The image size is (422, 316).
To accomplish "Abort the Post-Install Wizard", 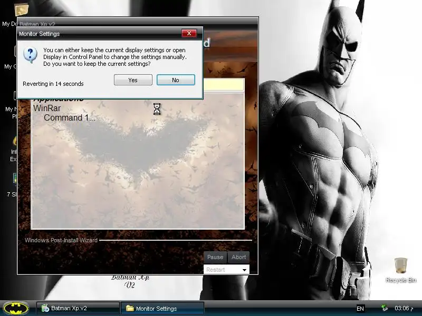I will point(239,257).
